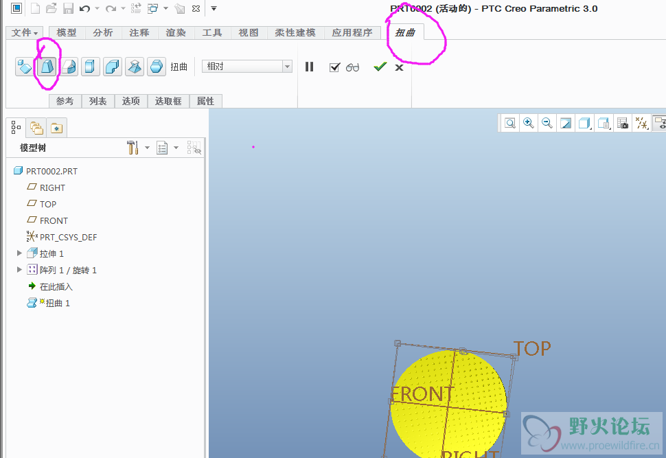Toggle the preview checkbox in the dashboard
Screen dimensions: 666x458
(x=334, y=67)
